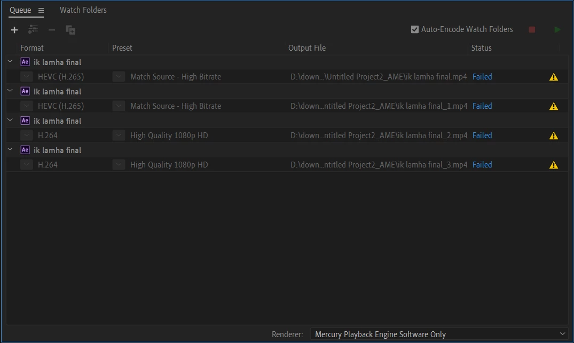Click High Quality 1080p HD preset, final_2.mp4 row
Screen dimensions: 574x343
[169, 135]
